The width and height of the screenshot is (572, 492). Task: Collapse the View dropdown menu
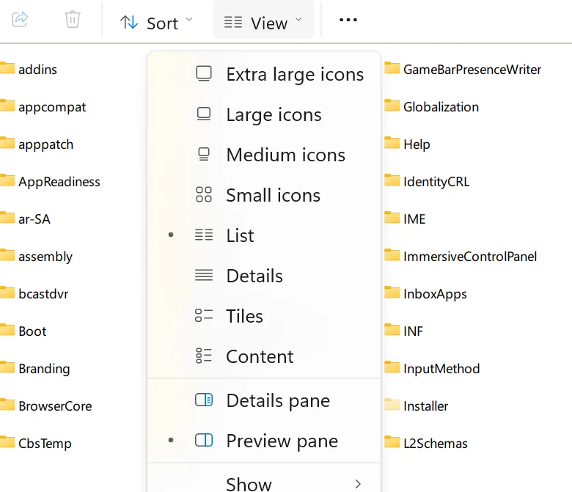(263, 23)
